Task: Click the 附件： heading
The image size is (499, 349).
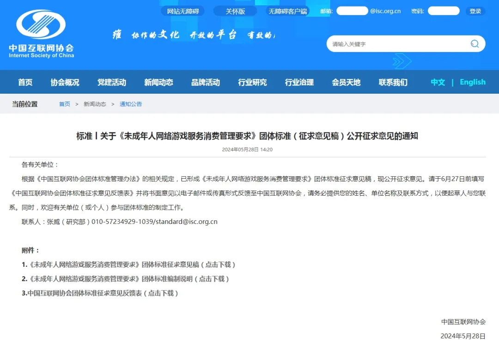Action: click(30, 250)
